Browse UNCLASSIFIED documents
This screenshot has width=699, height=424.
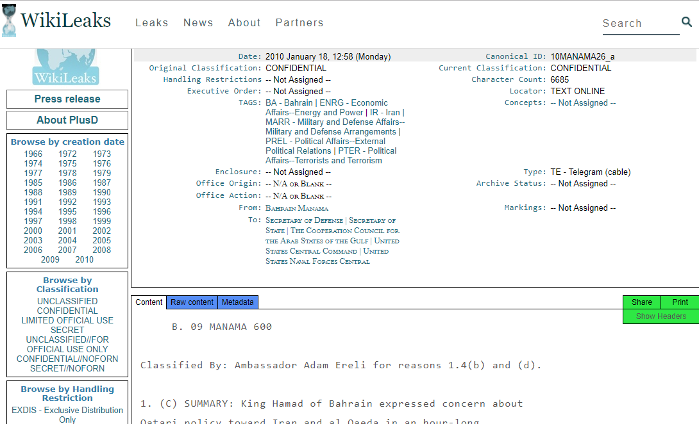(x=67, y=302)
